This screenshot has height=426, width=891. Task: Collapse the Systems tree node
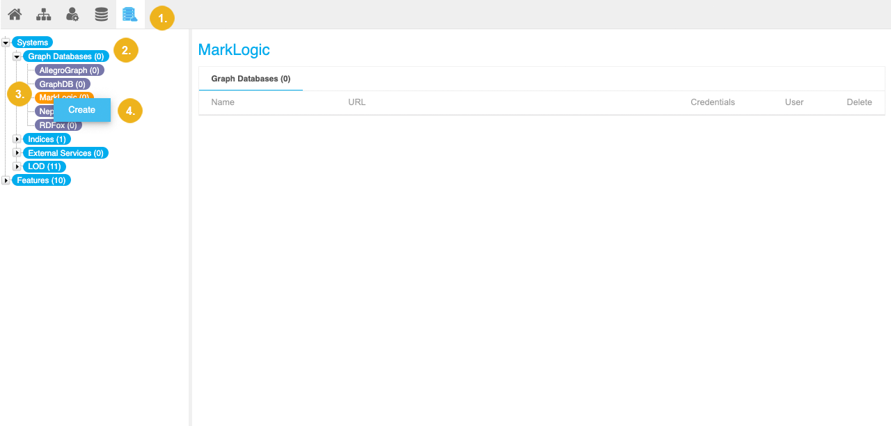click(6, 42)
